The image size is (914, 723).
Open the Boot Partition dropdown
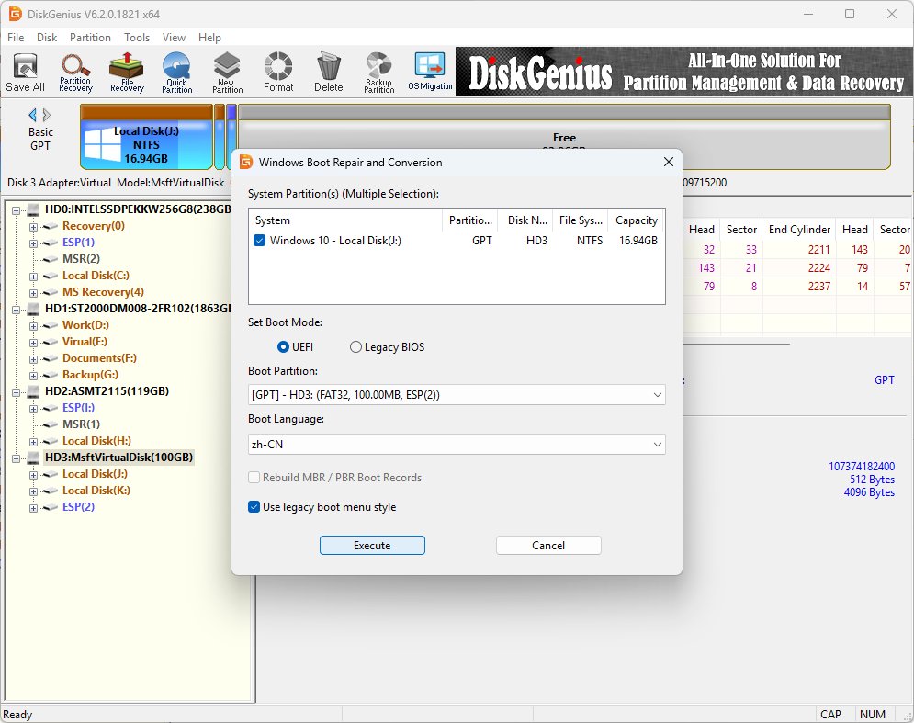point(457,395)
